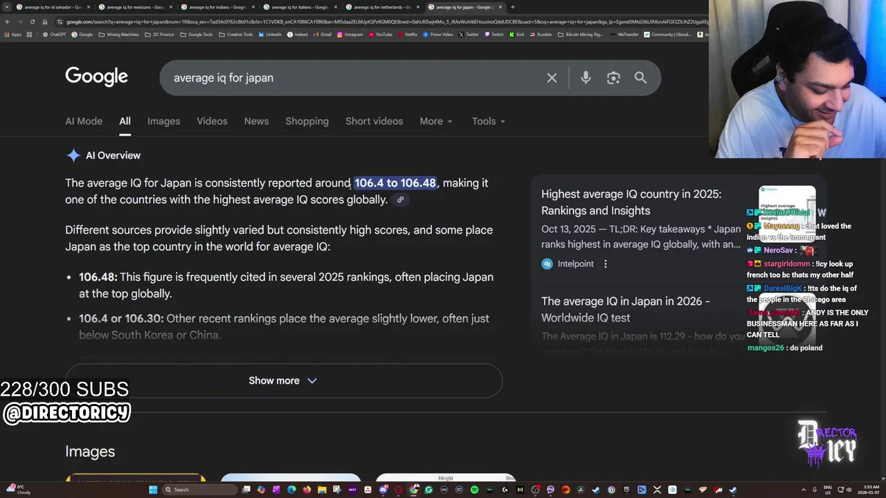Screen dimensions: 886x498
Task: Select the Short videos results tab
Action: (374, 121)
